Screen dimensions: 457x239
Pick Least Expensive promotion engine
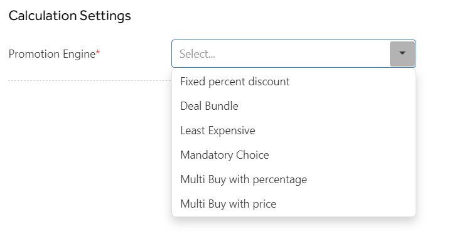294,130
